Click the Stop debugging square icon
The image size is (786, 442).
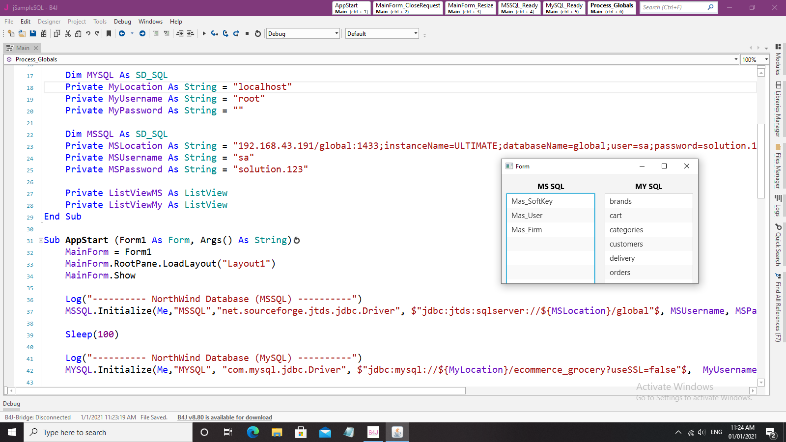247,33
